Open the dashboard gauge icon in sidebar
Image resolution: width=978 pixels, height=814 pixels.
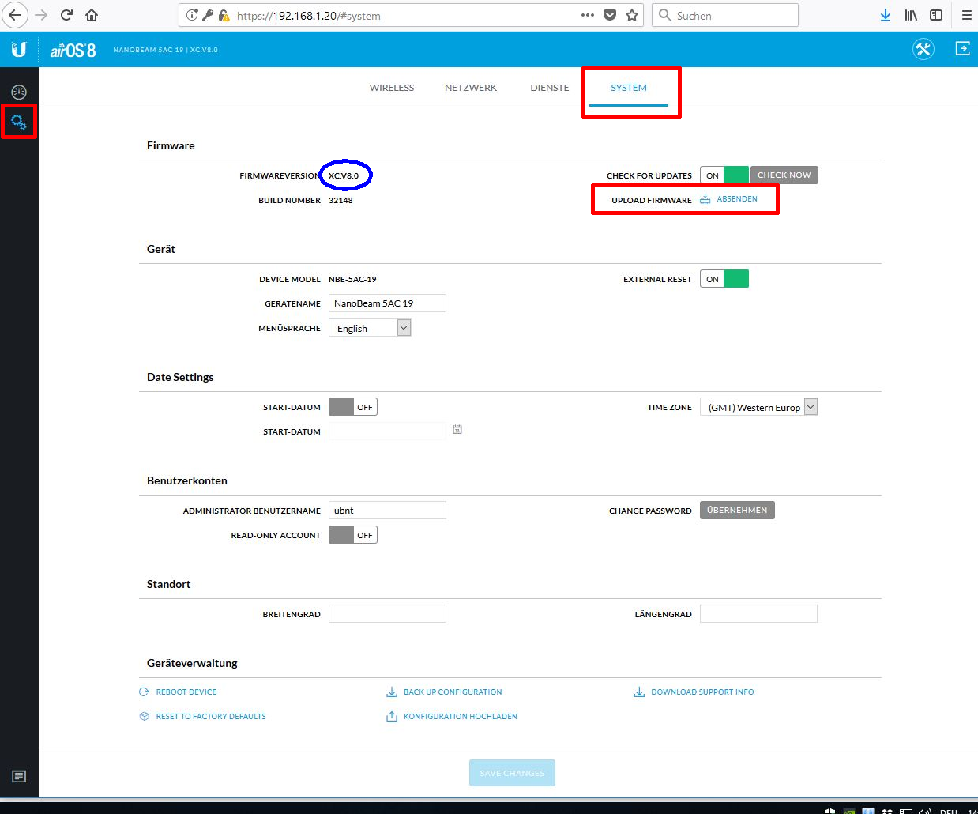click(x=19, y=92)
